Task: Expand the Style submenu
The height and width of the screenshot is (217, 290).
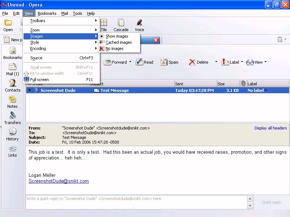Action: (61, 42)
